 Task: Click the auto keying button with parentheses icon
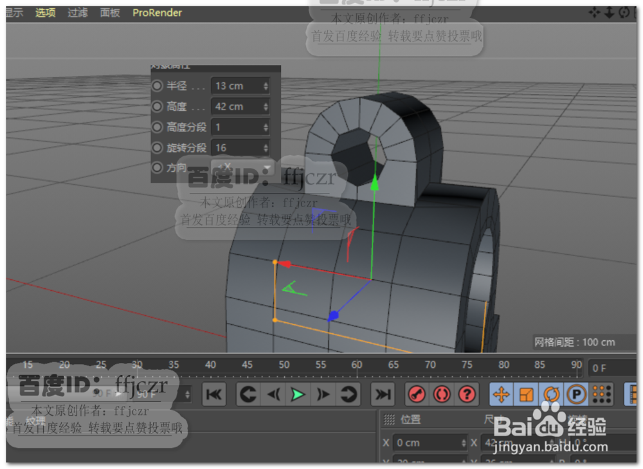[441, 394]
